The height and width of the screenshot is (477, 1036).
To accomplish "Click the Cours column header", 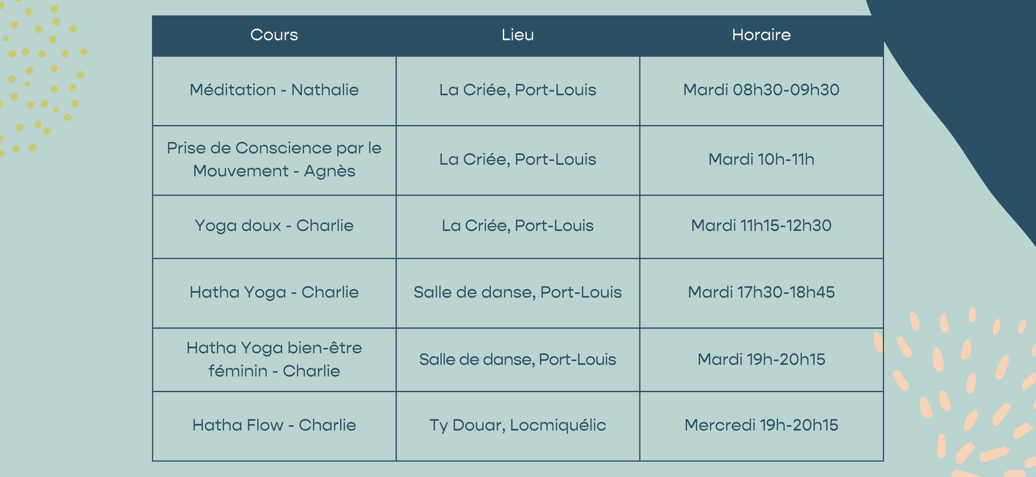I will [x=274, y=35].
